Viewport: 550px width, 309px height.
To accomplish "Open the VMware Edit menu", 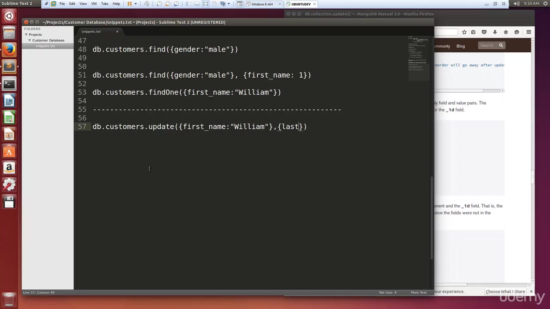I will (72, 4).
